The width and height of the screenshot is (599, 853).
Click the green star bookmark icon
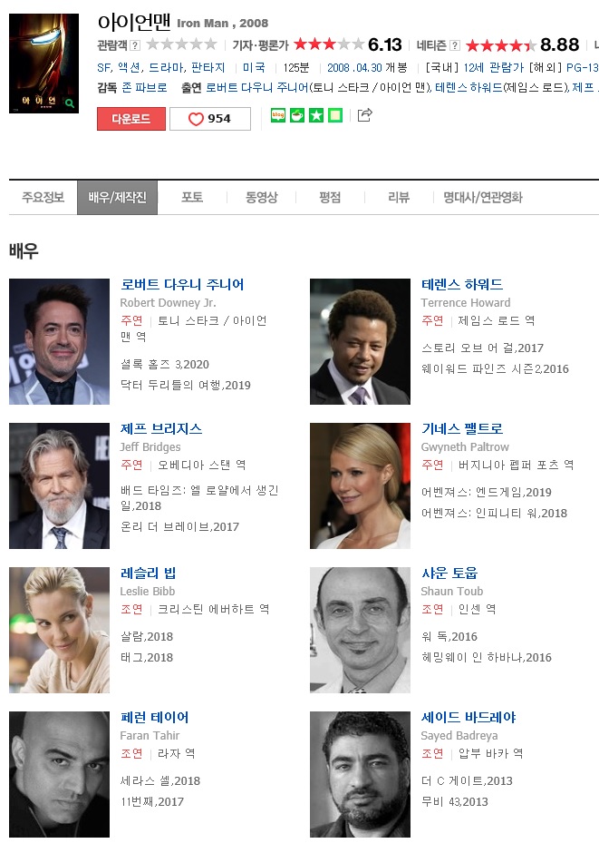pyautogui.click(x=316, y=115)
